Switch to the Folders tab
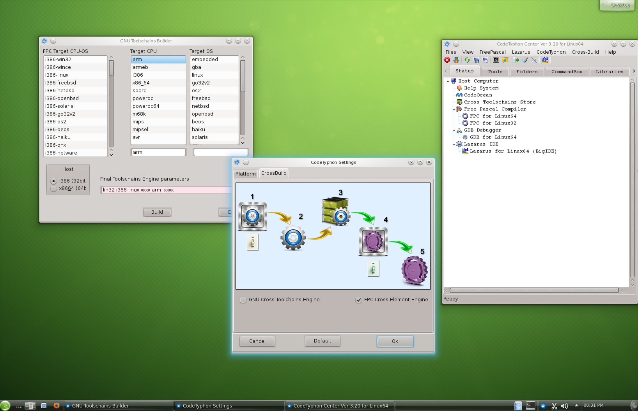Viewport: 638px width, 411px height. [527, 72]
